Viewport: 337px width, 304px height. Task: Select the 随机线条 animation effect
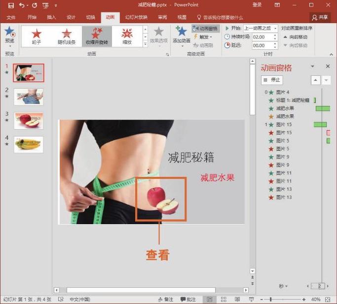click(67, 36)
